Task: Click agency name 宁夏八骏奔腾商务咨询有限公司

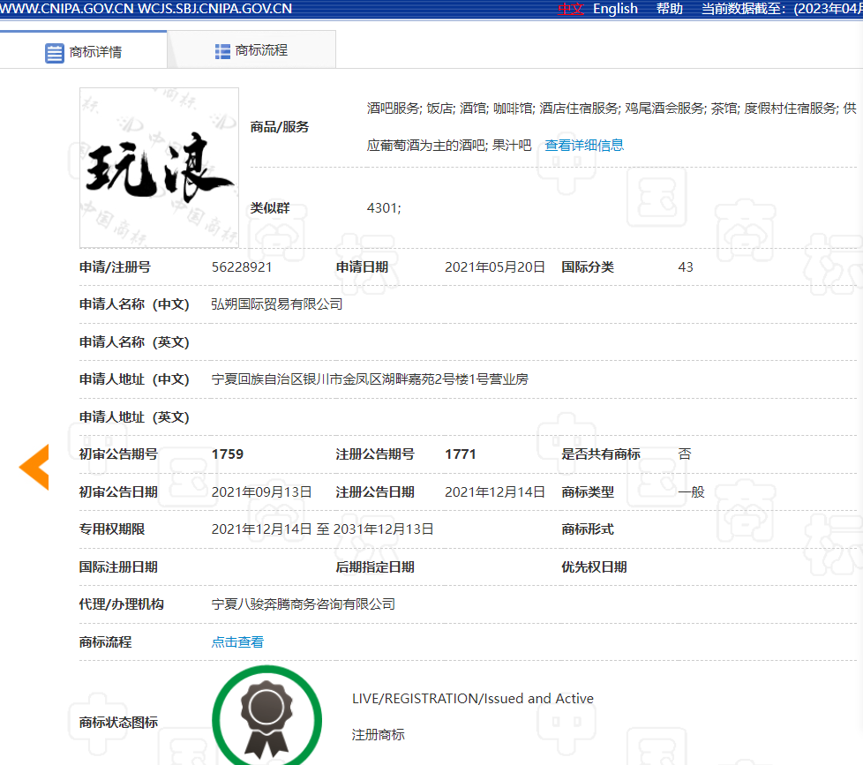Action: coord(304,604)
